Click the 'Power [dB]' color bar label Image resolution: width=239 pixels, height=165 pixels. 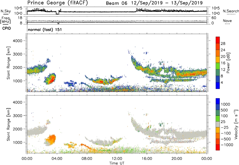[228, 63]
